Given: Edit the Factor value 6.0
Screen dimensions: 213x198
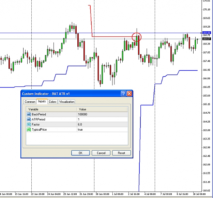Looking at the screenshot, I should (103, 125).
